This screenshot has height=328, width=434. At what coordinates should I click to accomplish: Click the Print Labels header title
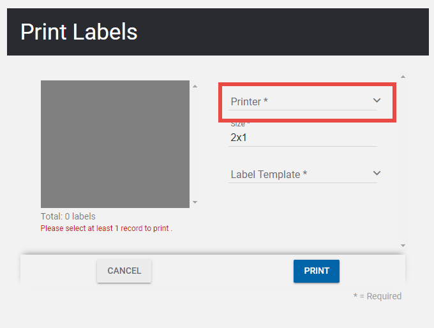79,32
